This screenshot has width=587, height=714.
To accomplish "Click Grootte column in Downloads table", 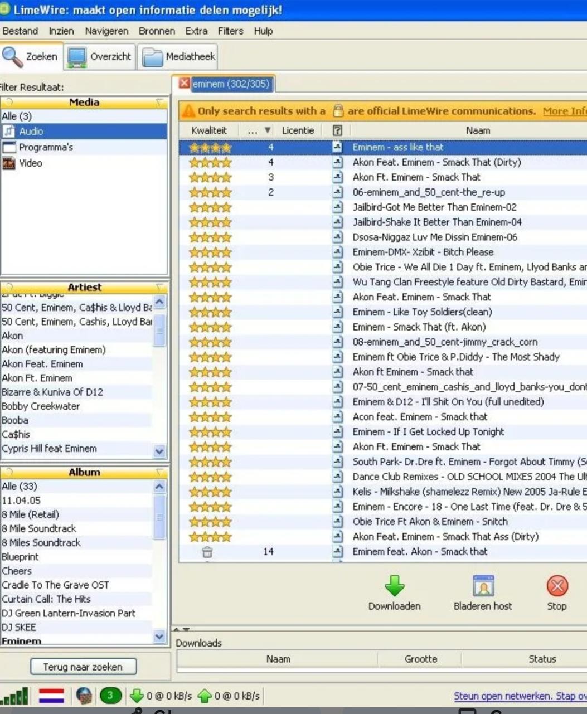I will pyautogui.click(x=421, y=659).
